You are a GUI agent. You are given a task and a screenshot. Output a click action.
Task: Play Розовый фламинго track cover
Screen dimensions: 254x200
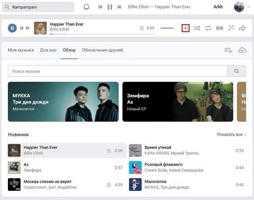tap(135, 168)
